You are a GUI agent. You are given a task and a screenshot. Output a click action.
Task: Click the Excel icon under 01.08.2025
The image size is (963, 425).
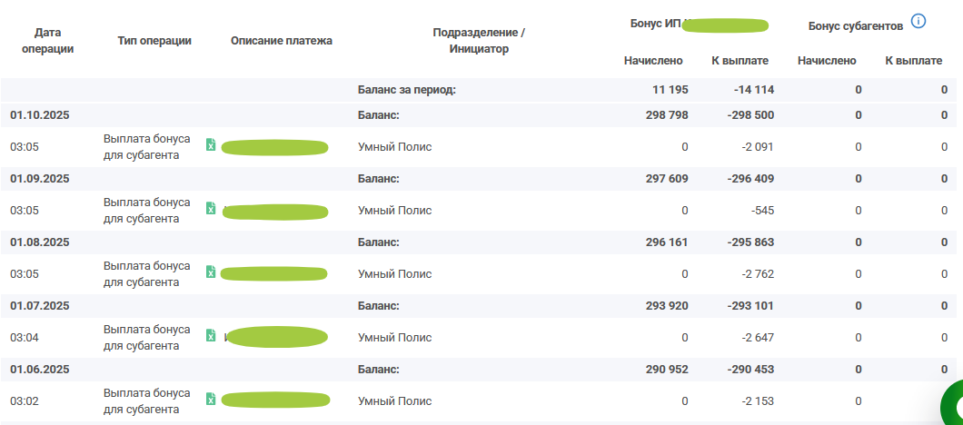point(211,272)
